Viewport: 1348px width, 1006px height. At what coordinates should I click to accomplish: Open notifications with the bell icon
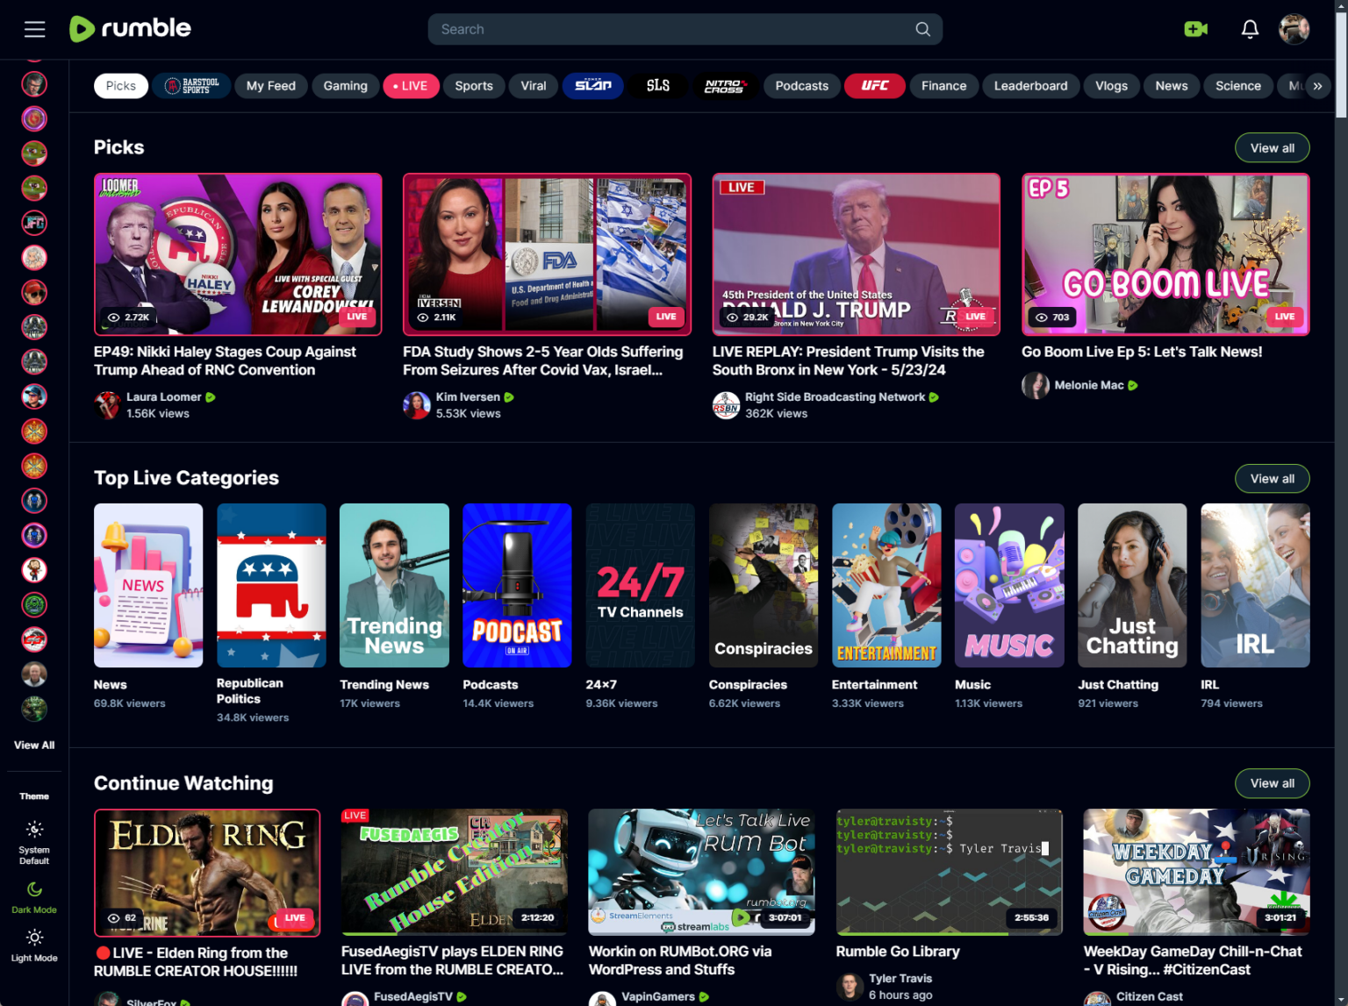click(x=1249, y=28)
